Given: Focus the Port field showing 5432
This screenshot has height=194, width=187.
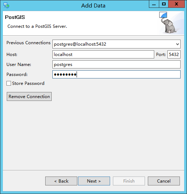Looking at the screenshot, I should click(x=174, y=54).
